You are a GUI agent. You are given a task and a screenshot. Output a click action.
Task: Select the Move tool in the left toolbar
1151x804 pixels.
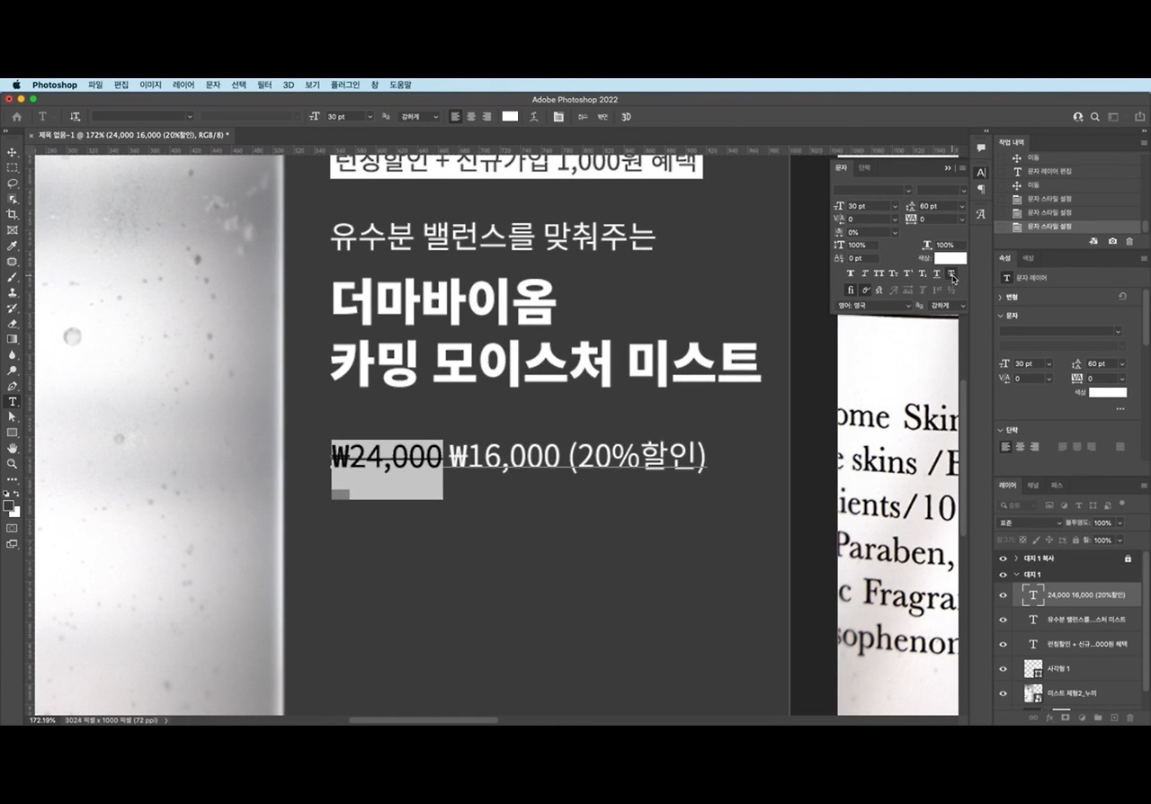point(13,153)
